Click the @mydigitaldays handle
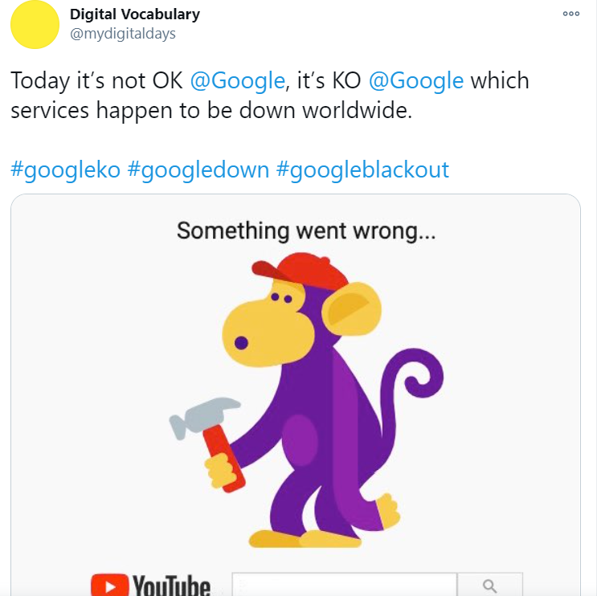This screenshot has width=597, height=596. [123, 34]
